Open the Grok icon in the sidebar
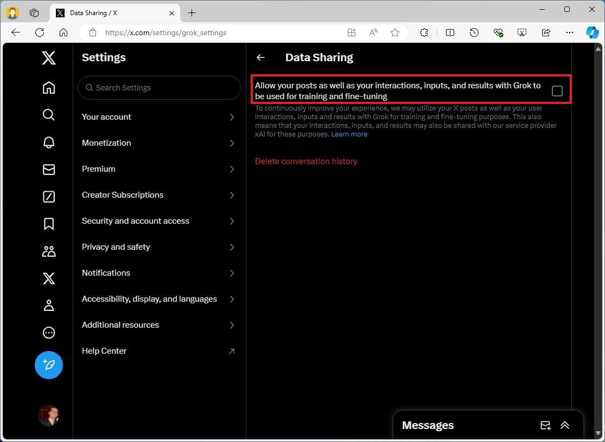 point(49,197)
